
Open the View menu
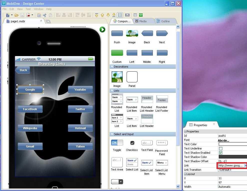pyautogui.click(x=20, y=9)
